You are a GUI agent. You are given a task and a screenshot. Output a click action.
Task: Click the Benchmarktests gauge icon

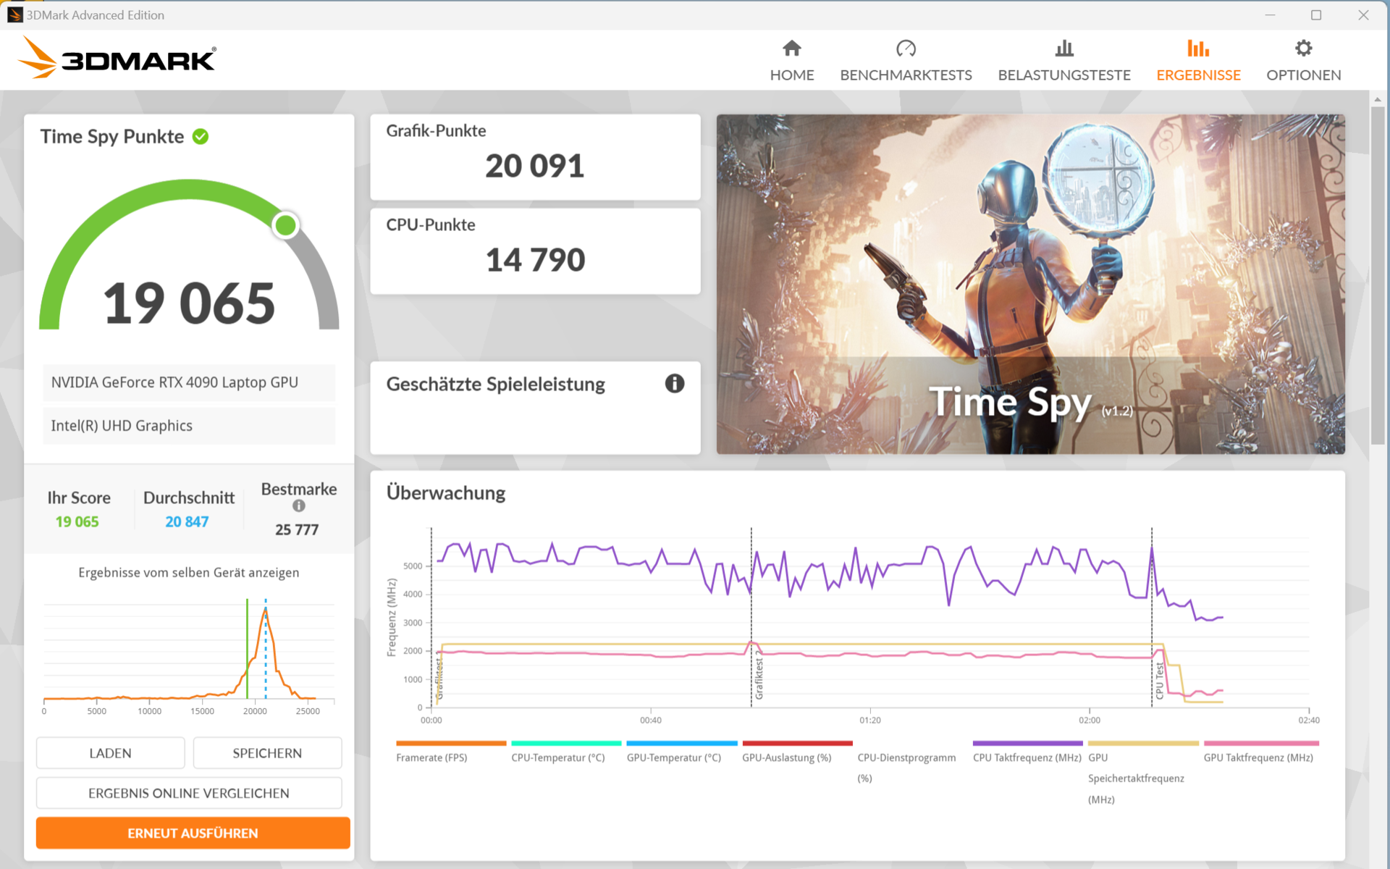[x=906, y=49]
